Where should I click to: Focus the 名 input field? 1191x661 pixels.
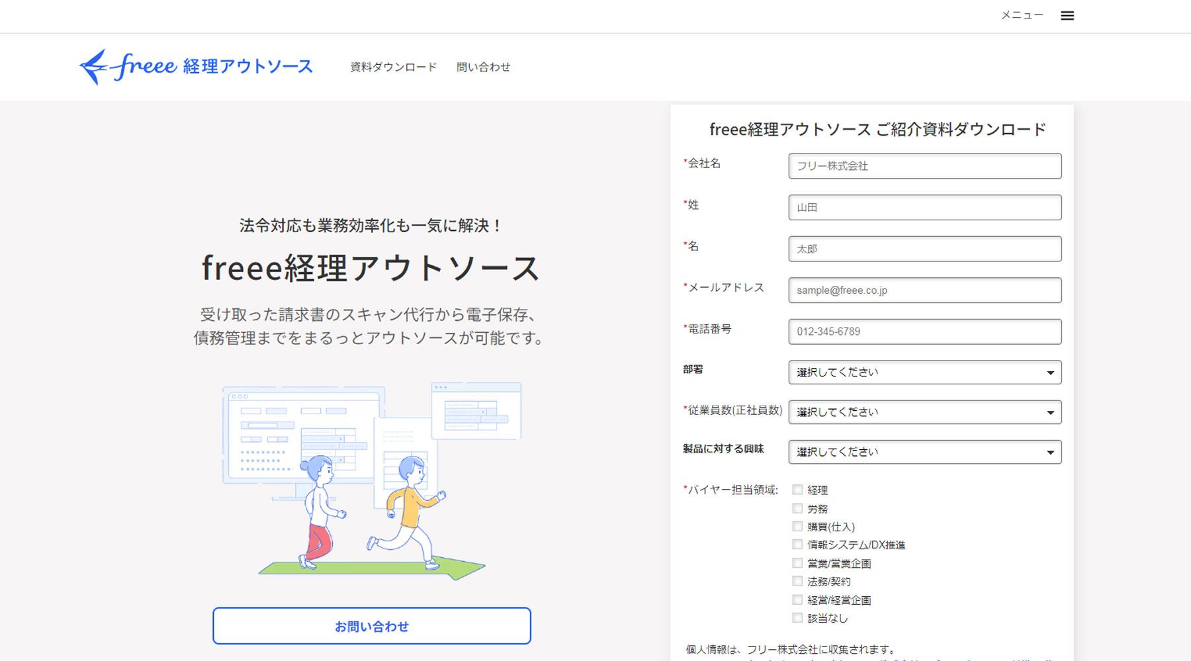click(925, 249)
